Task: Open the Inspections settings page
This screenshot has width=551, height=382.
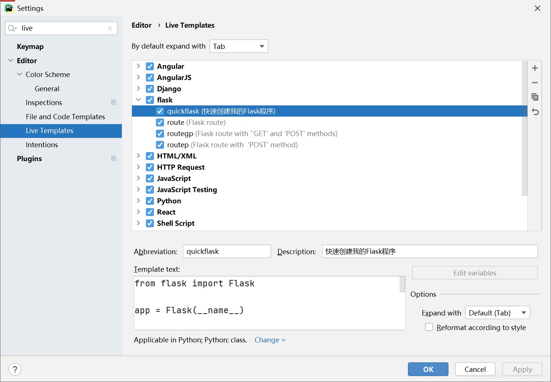Action: click(44, 102)
